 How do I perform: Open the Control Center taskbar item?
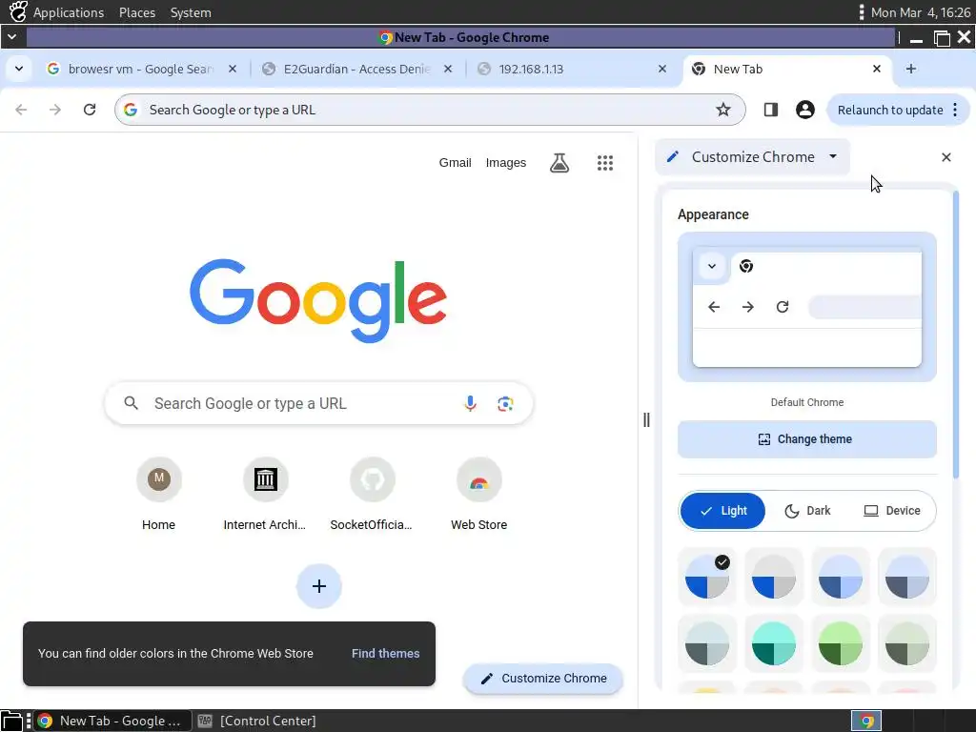[x=256, y=721]
